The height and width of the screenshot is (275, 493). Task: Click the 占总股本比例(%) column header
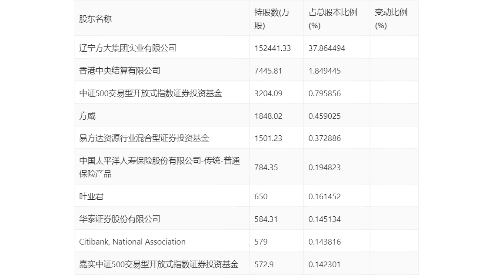tap(333, 19)
